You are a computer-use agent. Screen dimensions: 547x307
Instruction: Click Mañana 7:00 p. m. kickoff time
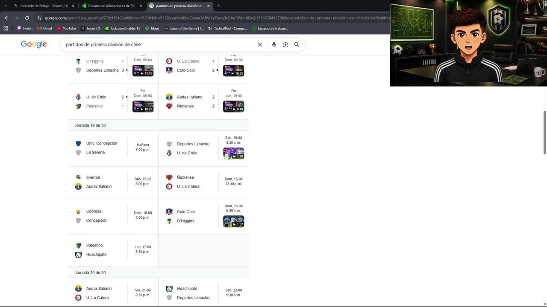tap(143, 148)
